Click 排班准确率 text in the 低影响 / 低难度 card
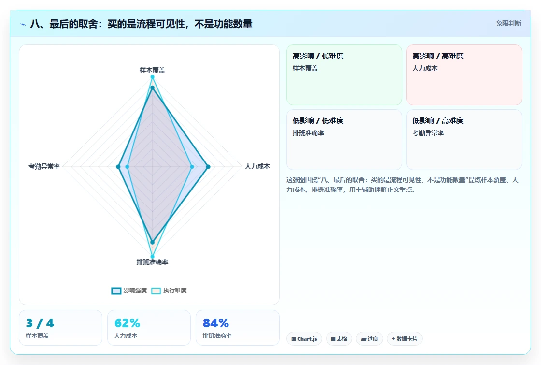541x365 pixels. (x=309, y=133)
